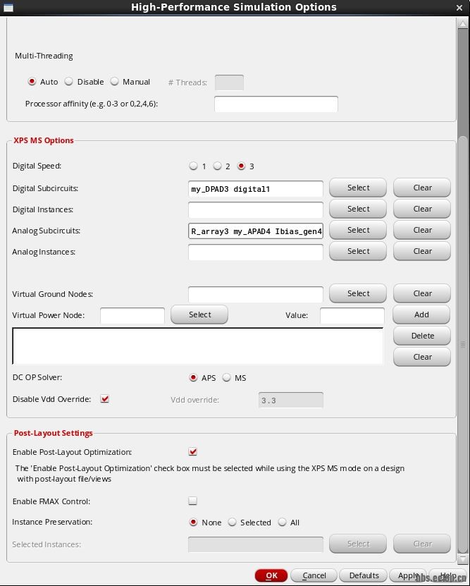The height and width of the screenshot is (586, 470).
Task: Select MS as DC OP Solver
Action: point(227,377)
